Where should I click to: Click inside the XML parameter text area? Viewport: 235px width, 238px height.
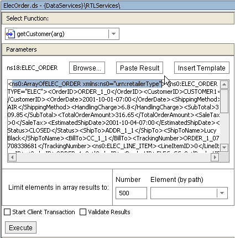point(114,117)
